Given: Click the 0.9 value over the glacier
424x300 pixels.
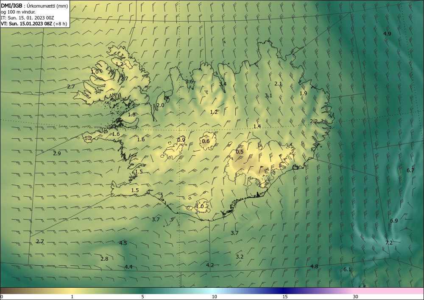Looking at the screenshot, I should [181, 140].
